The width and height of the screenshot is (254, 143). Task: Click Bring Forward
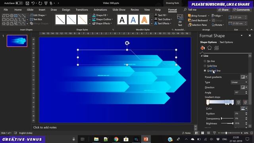click(x=197, y=16)
